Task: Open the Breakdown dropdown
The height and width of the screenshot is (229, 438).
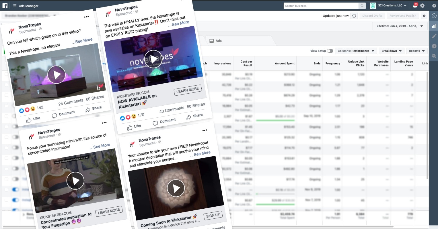Action: coord(391,51)
